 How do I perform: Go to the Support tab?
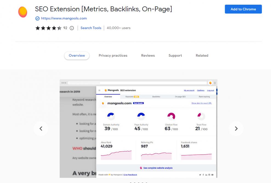point(175,55)
